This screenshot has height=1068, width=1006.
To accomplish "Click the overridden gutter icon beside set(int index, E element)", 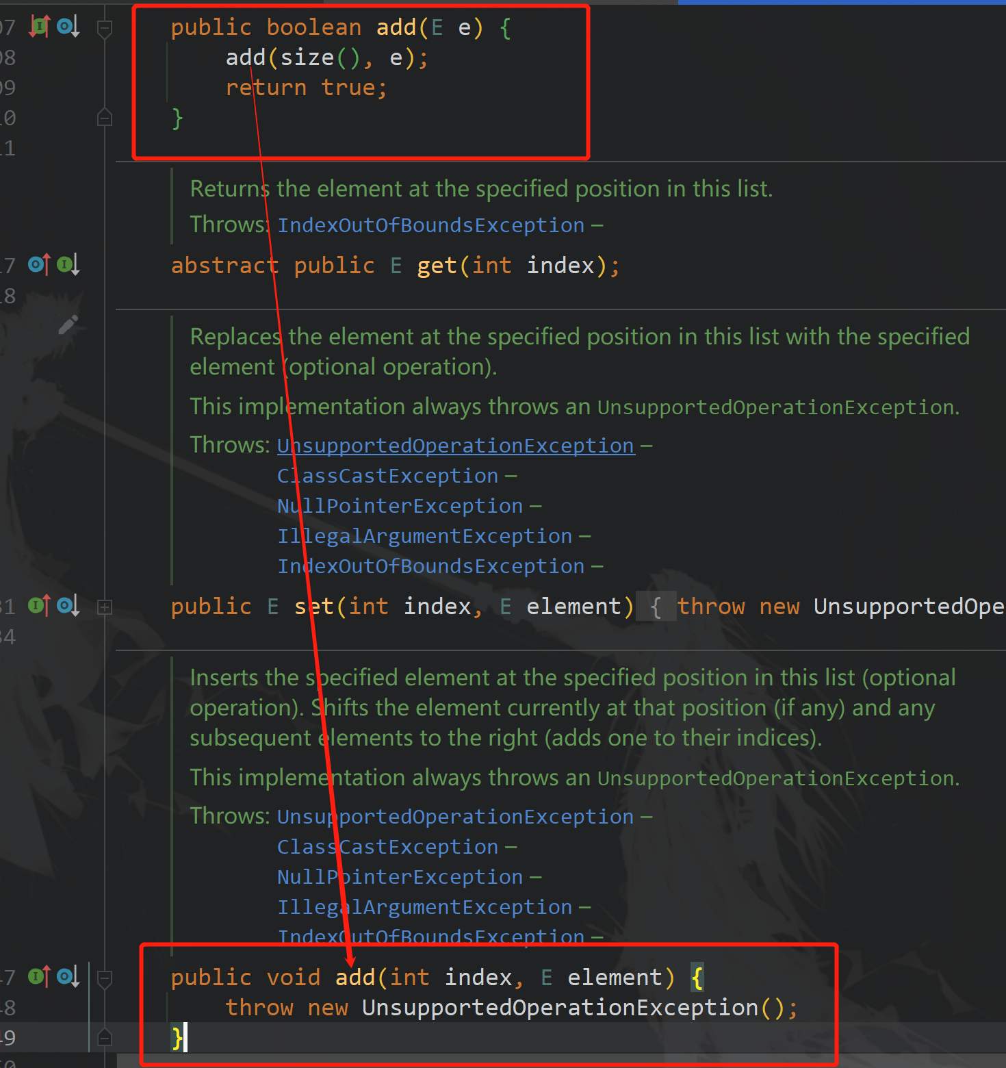I will pos(68,605).
